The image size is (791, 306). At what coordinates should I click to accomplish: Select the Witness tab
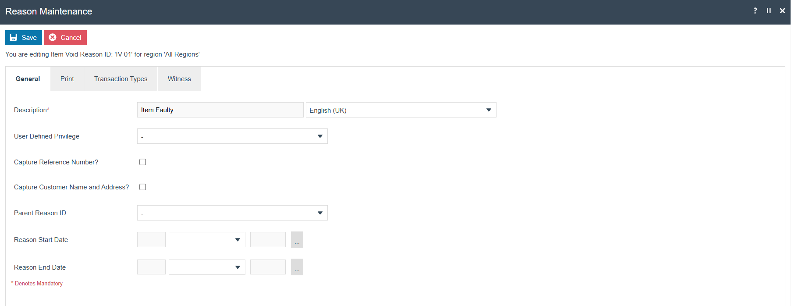179,79
